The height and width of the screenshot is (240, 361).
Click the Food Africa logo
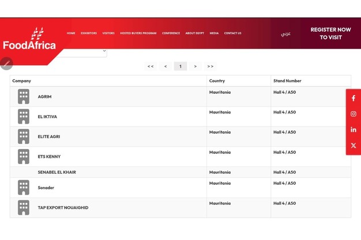coord(30,39)
